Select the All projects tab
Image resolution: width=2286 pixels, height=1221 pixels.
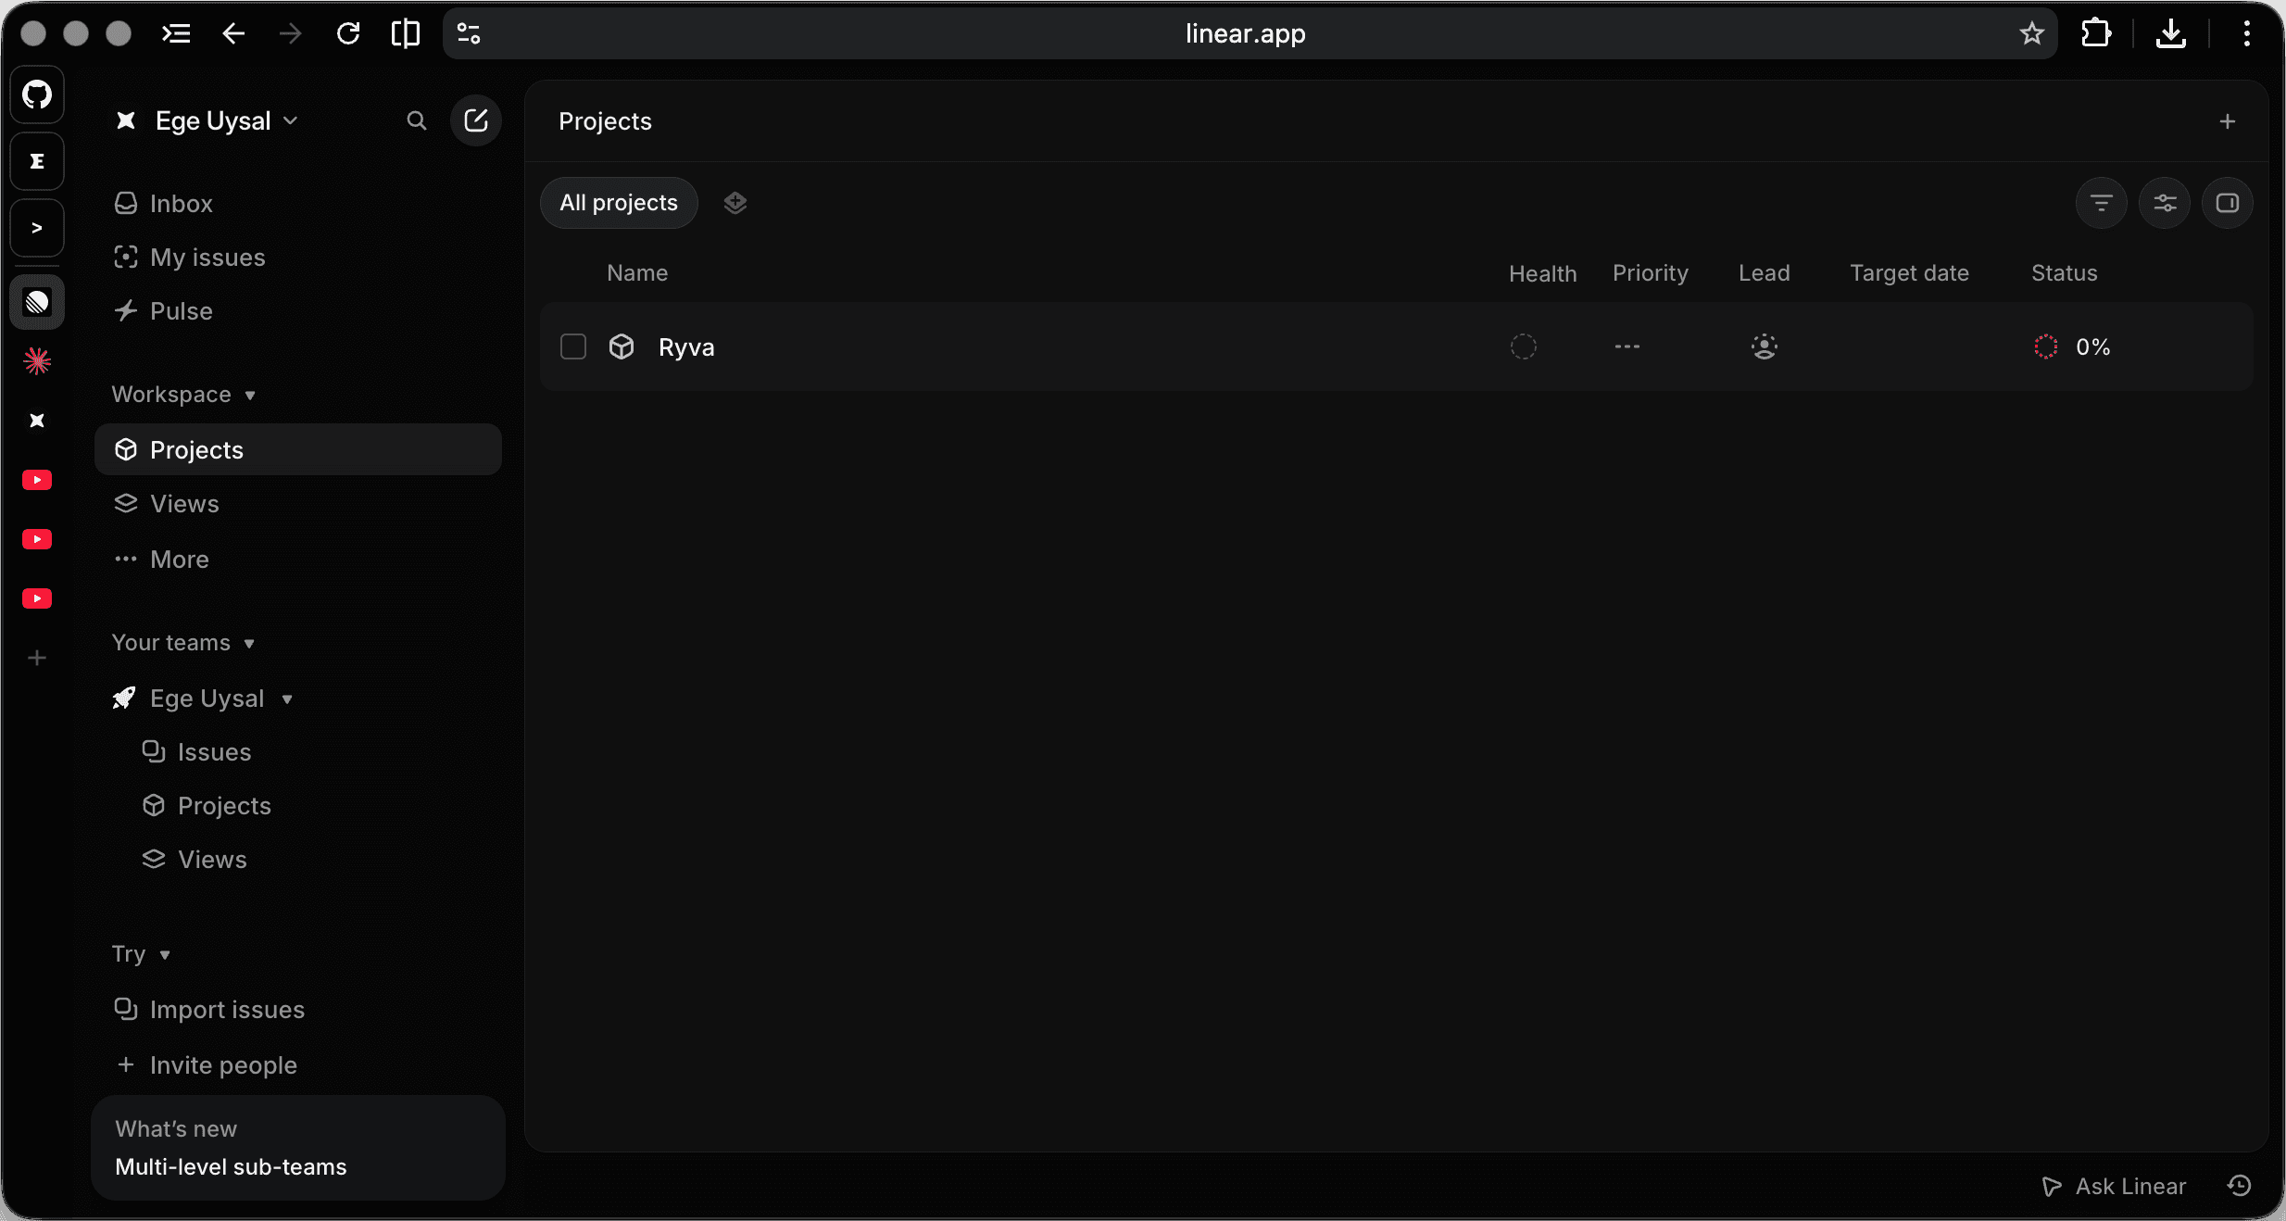pyautogui.click(x=618, y=203)
